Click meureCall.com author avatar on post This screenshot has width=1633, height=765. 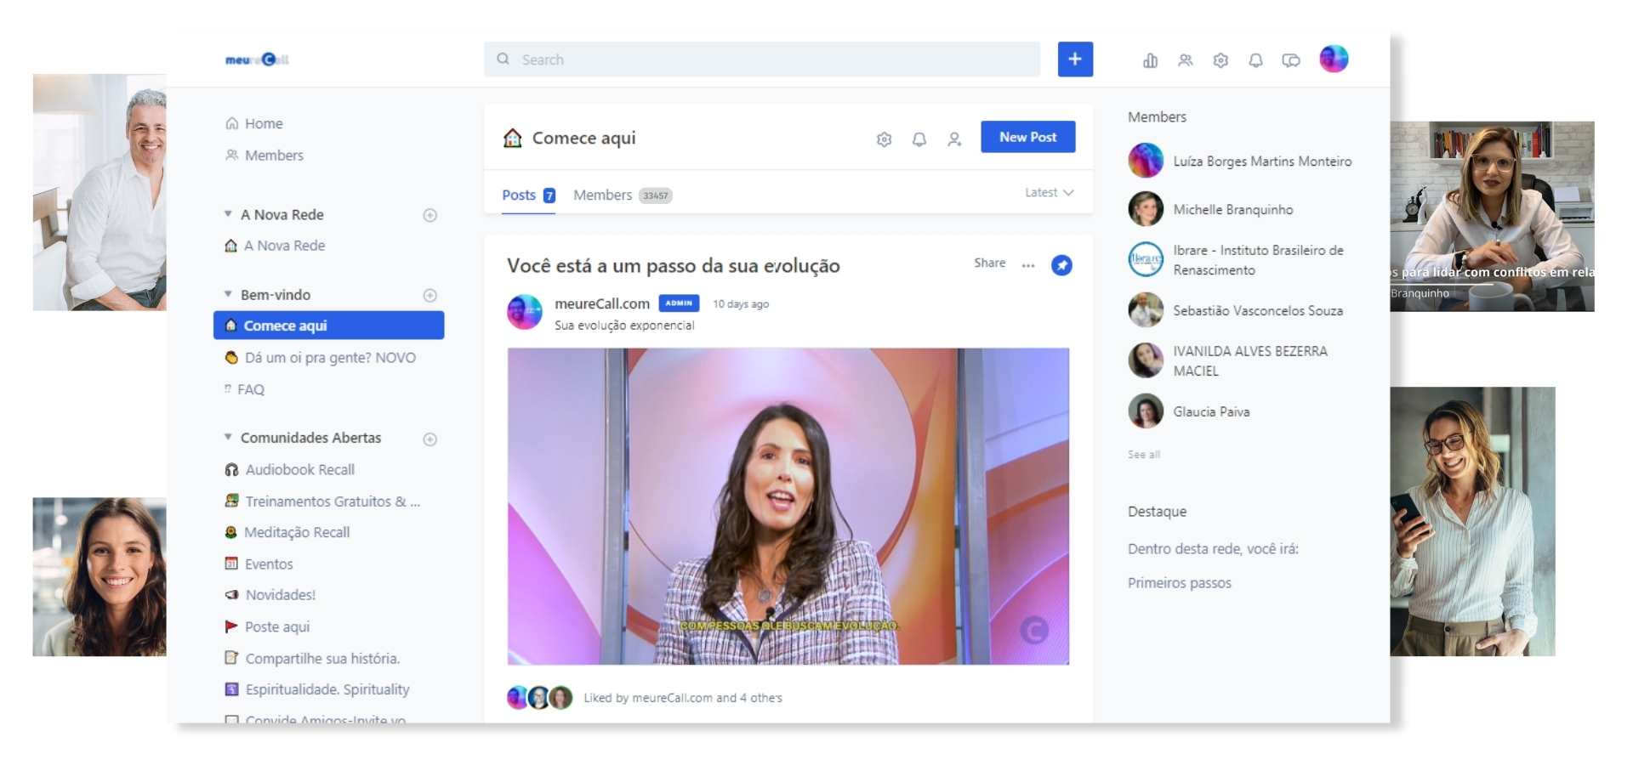click(x=525, y=312)
